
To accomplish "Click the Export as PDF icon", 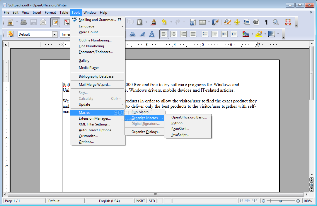I will pos(67,22).
